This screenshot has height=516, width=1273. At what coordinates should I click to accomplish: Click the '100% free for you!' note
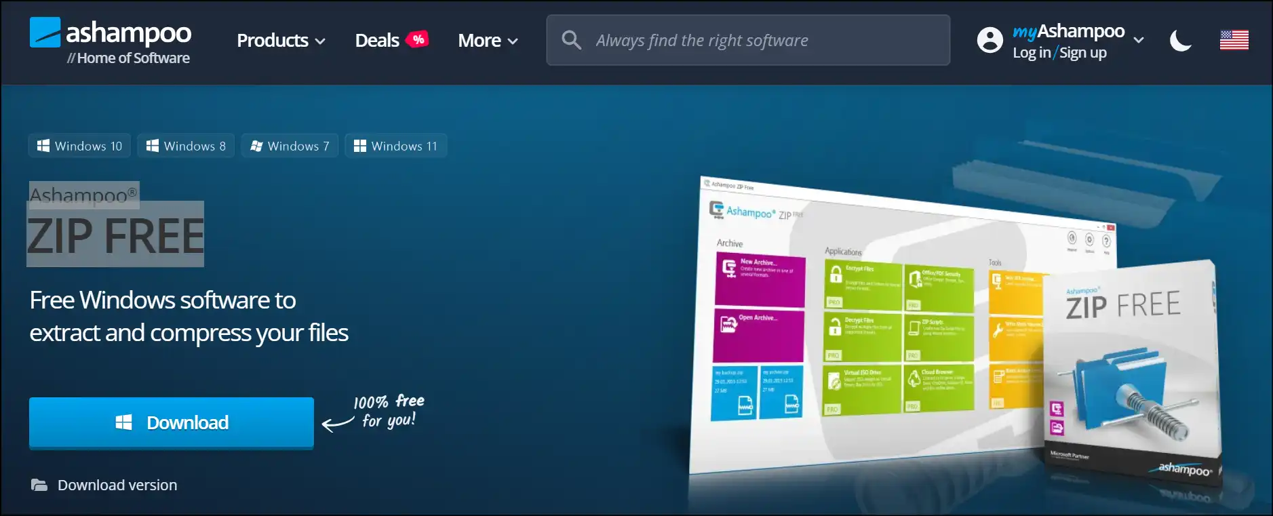[389, 411]
